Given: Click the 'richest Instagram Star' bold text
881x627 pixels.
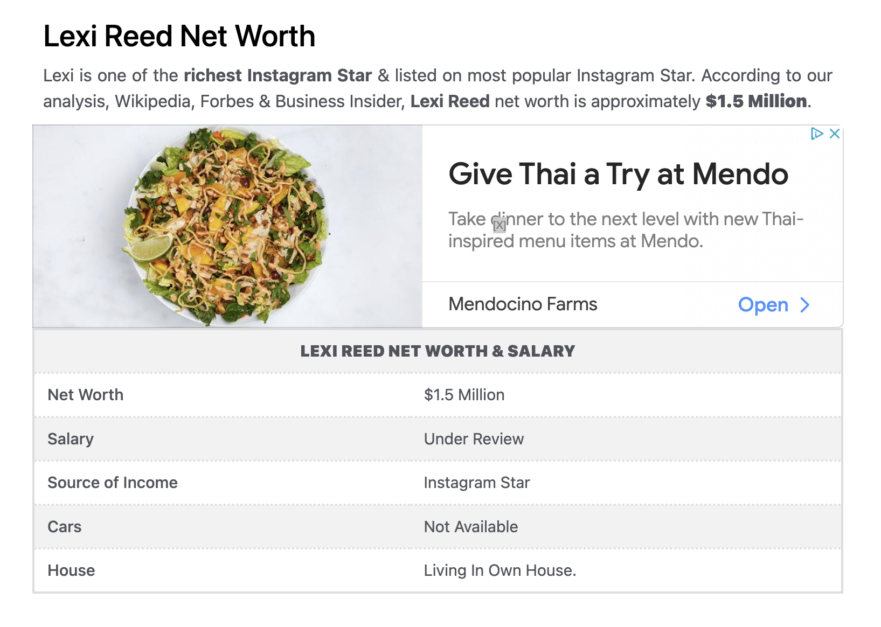Looking at the screenshot, I should 278,75.
